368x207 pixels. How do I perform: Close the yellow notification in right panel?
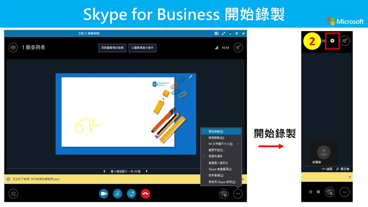point(350,177)
